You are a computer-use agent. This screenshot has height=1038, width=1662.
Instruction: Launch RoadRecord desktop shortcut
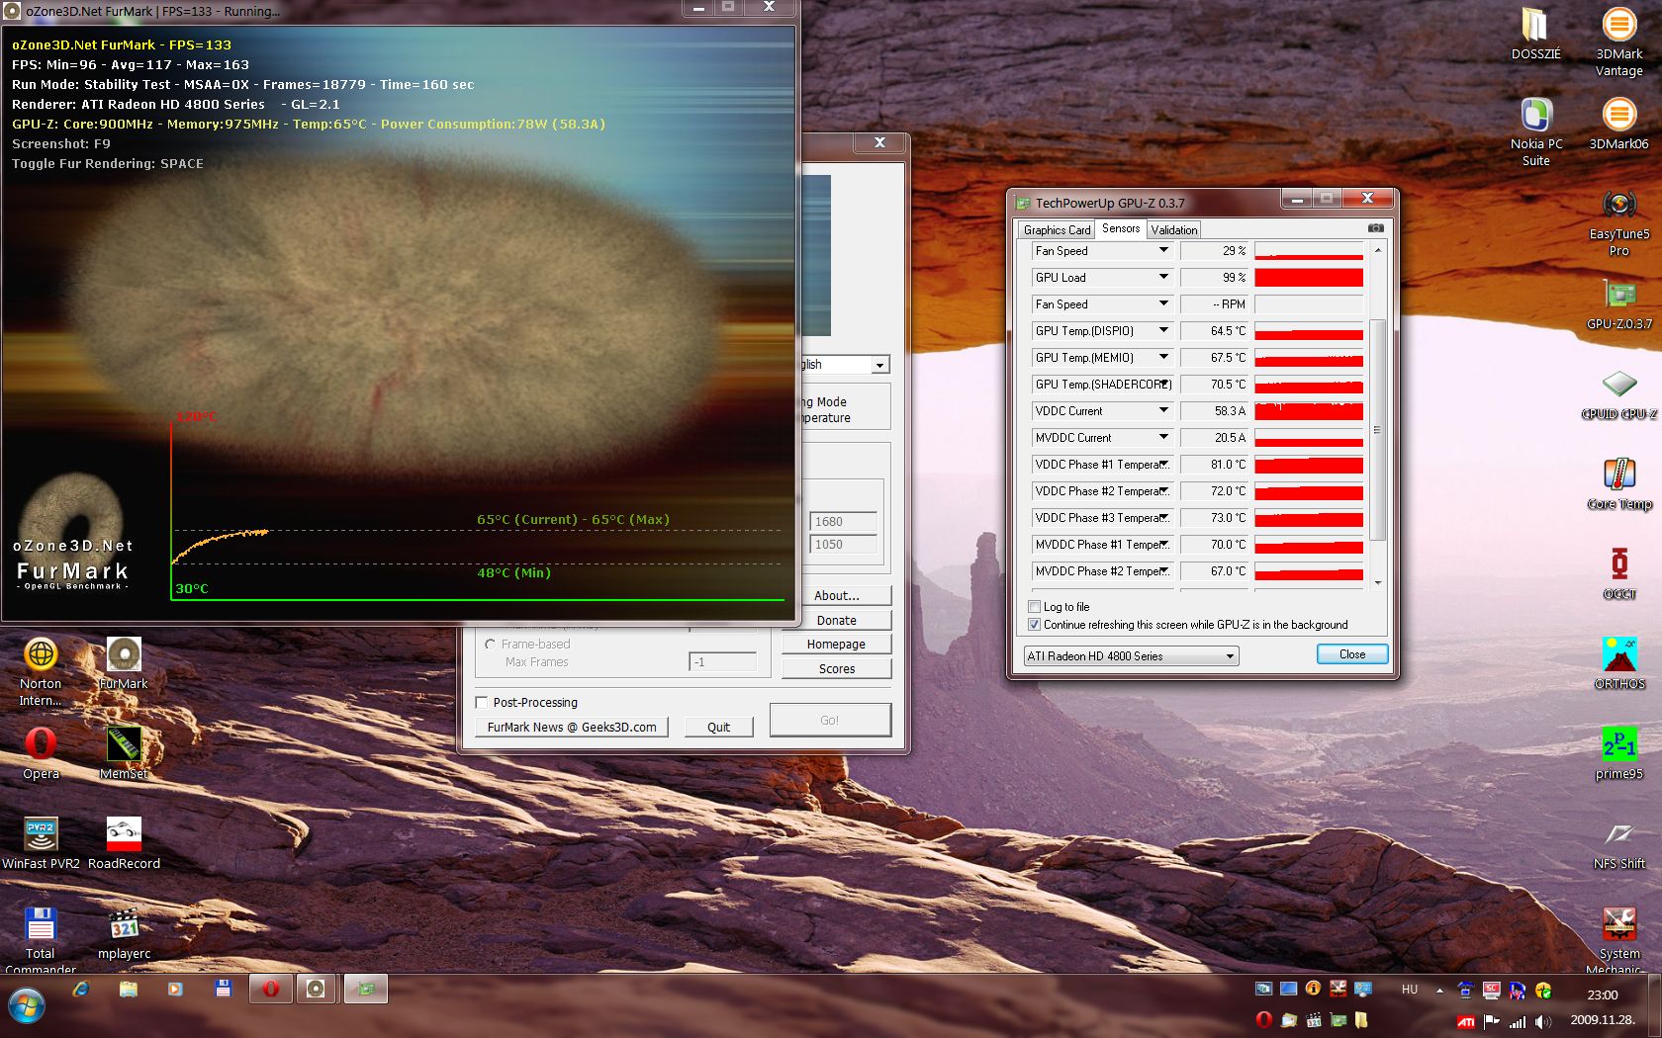[x=124, y=844]
